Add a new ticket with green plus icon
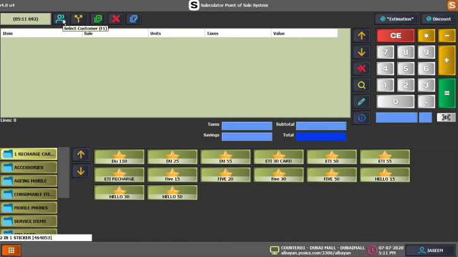This screenshot has width=458, height=257. point(98,19)
